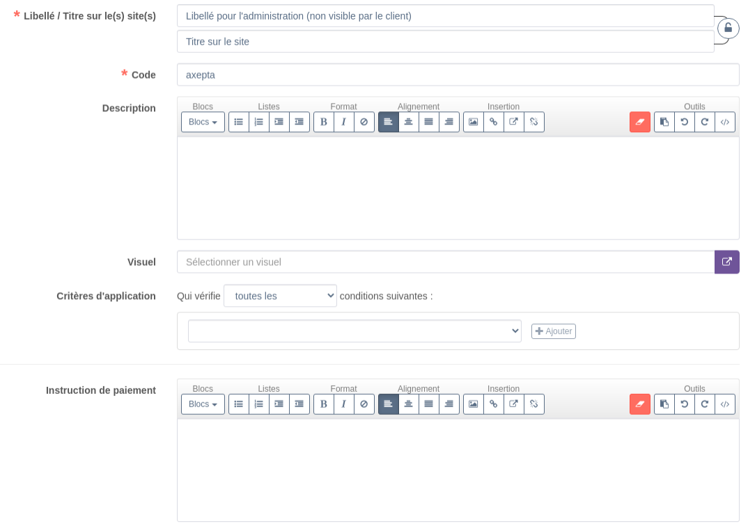748x531 pixels.
Task: Toggle bold in the Description editor
Action: click(323, 122)
